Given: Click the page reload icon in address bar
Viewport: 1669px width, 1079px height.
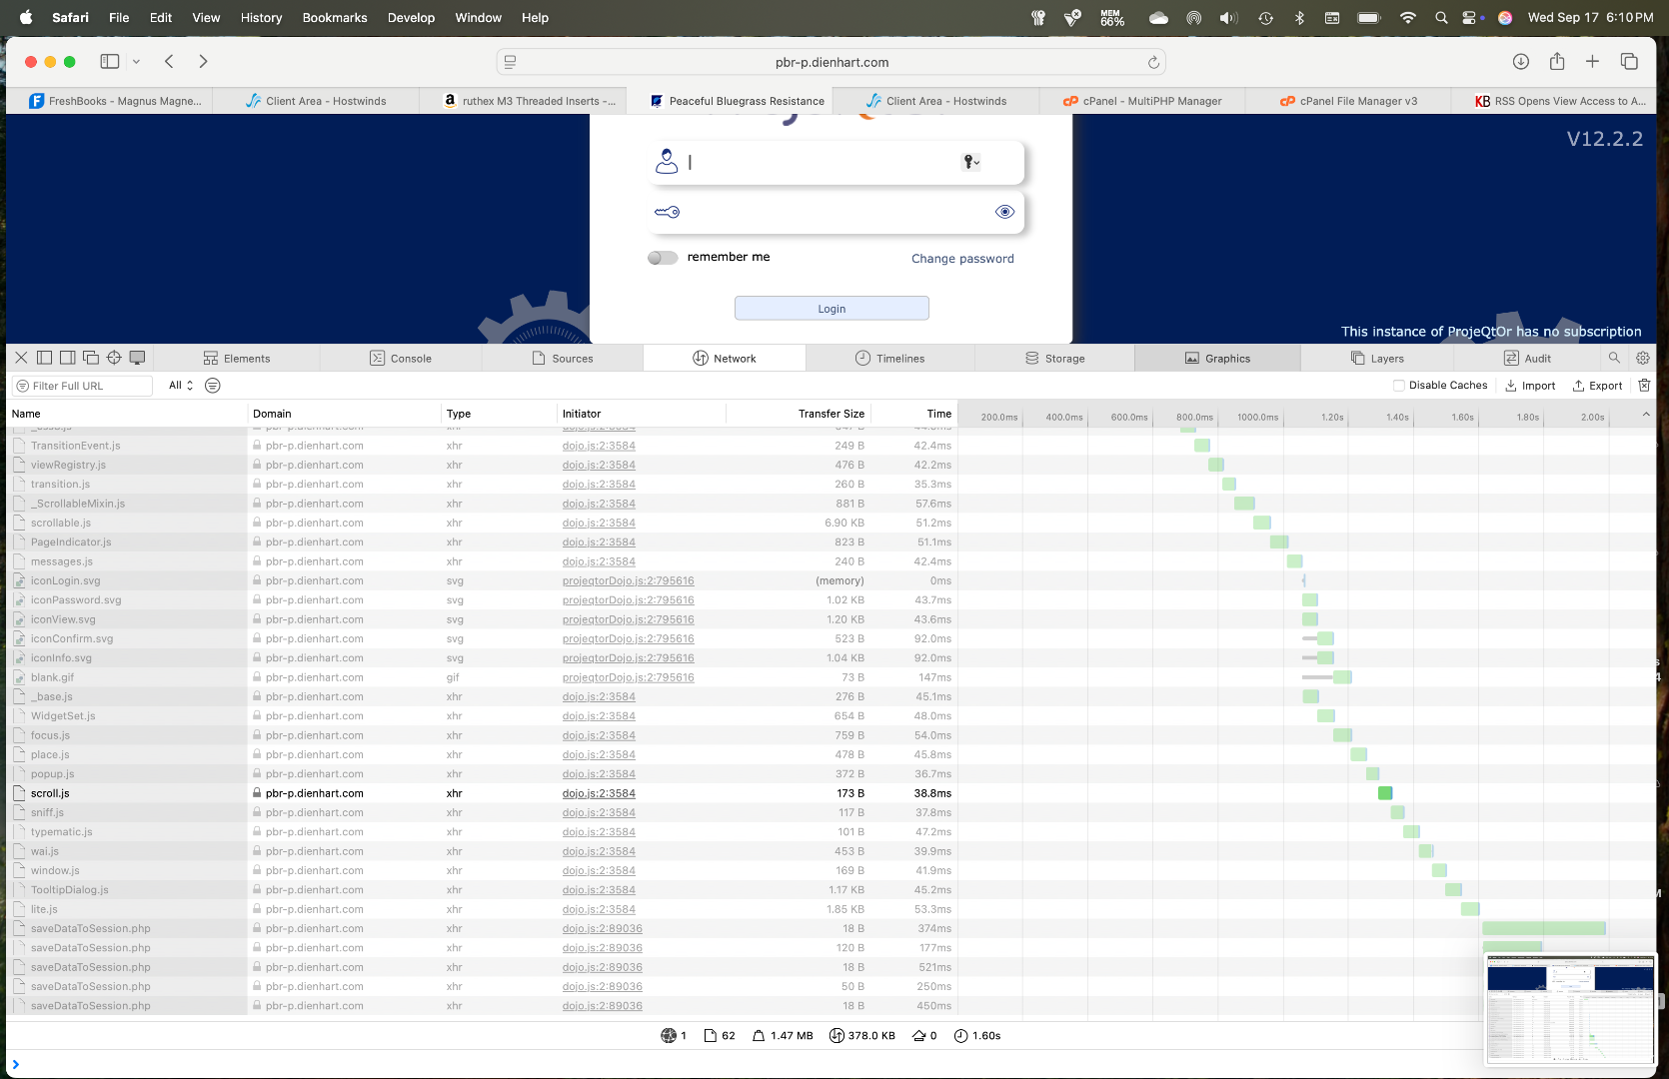Looking at the screenshot, I should pyautogui.click(x=1153, y=62).
